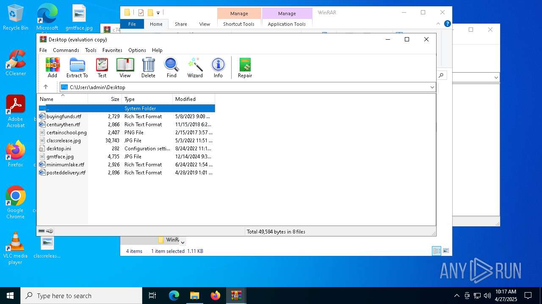
Task: Select minimumlake.rtf in the file list
Action: [127, 165]
